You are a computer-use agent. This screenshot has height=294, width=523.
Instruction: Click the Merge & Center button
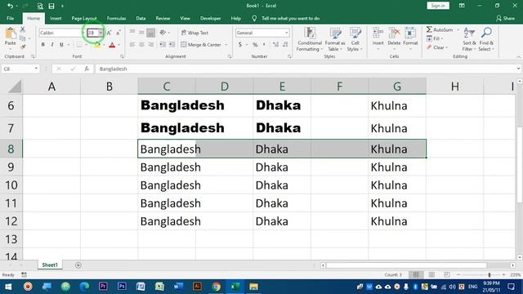coord(201,45)
